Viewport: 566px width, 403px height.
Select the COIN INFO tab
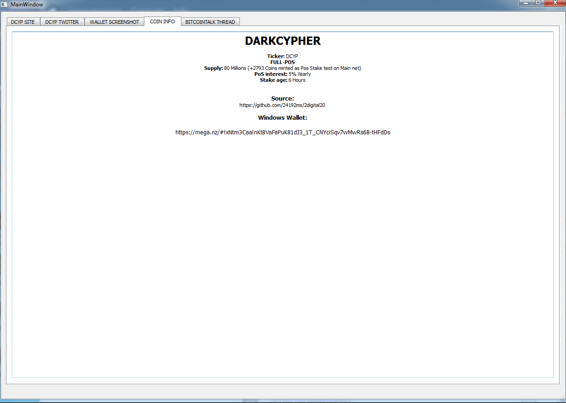162,21
